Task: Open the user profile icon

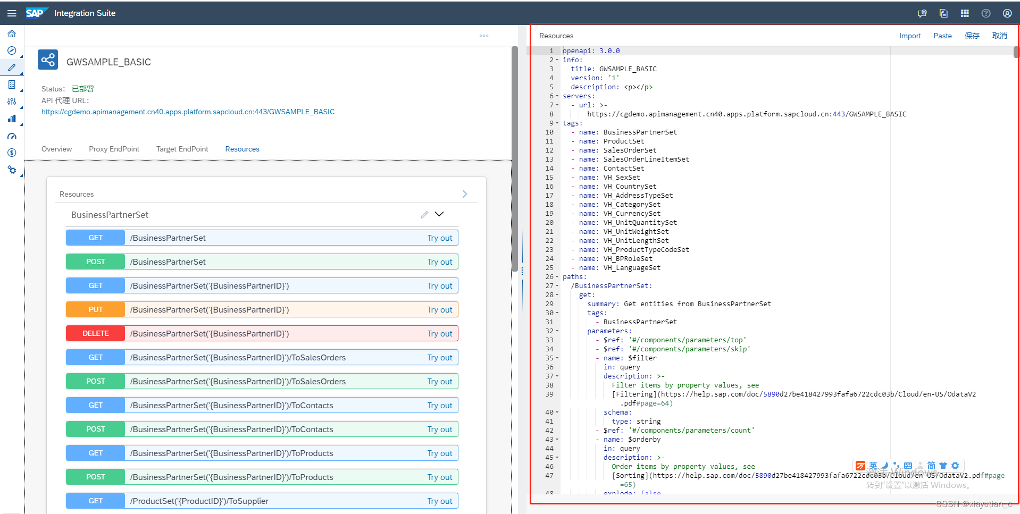Action: coord(1007,13)
